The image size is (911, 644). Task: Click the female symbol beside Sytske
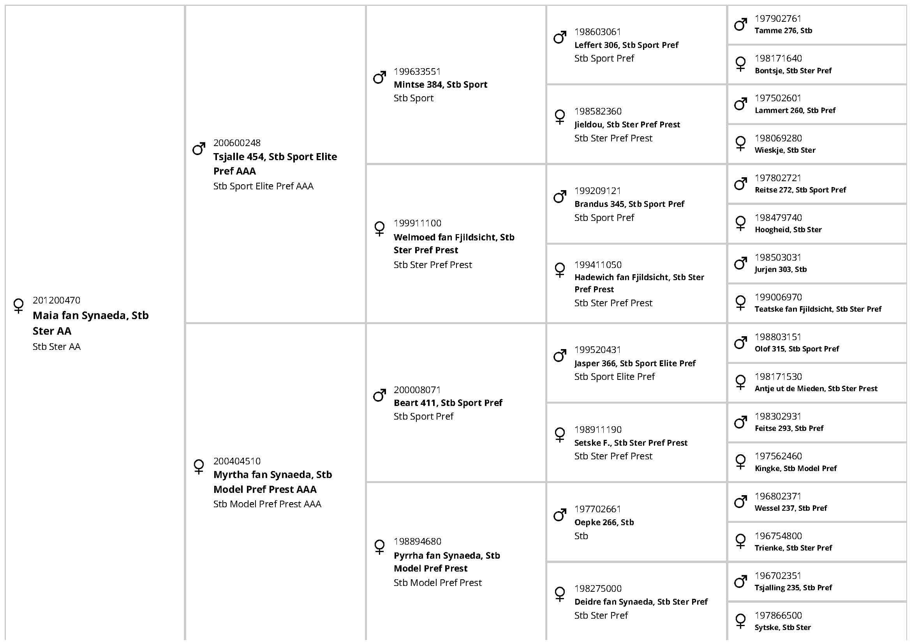coord(740,621)
